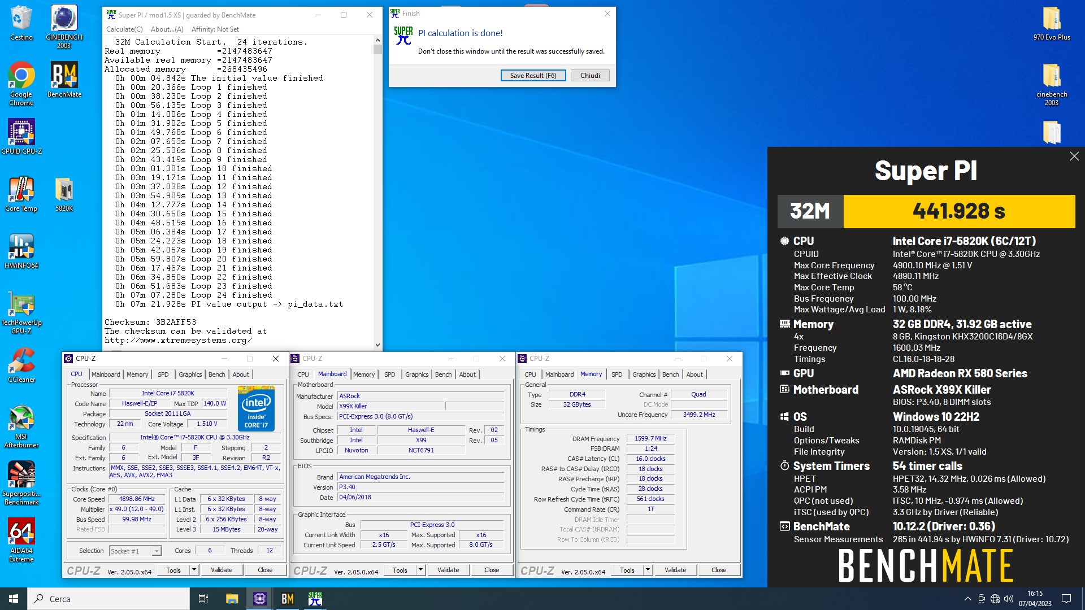
Task: Open CPUID CPU-Z desktop icon
Action: (x=21, y=137)
